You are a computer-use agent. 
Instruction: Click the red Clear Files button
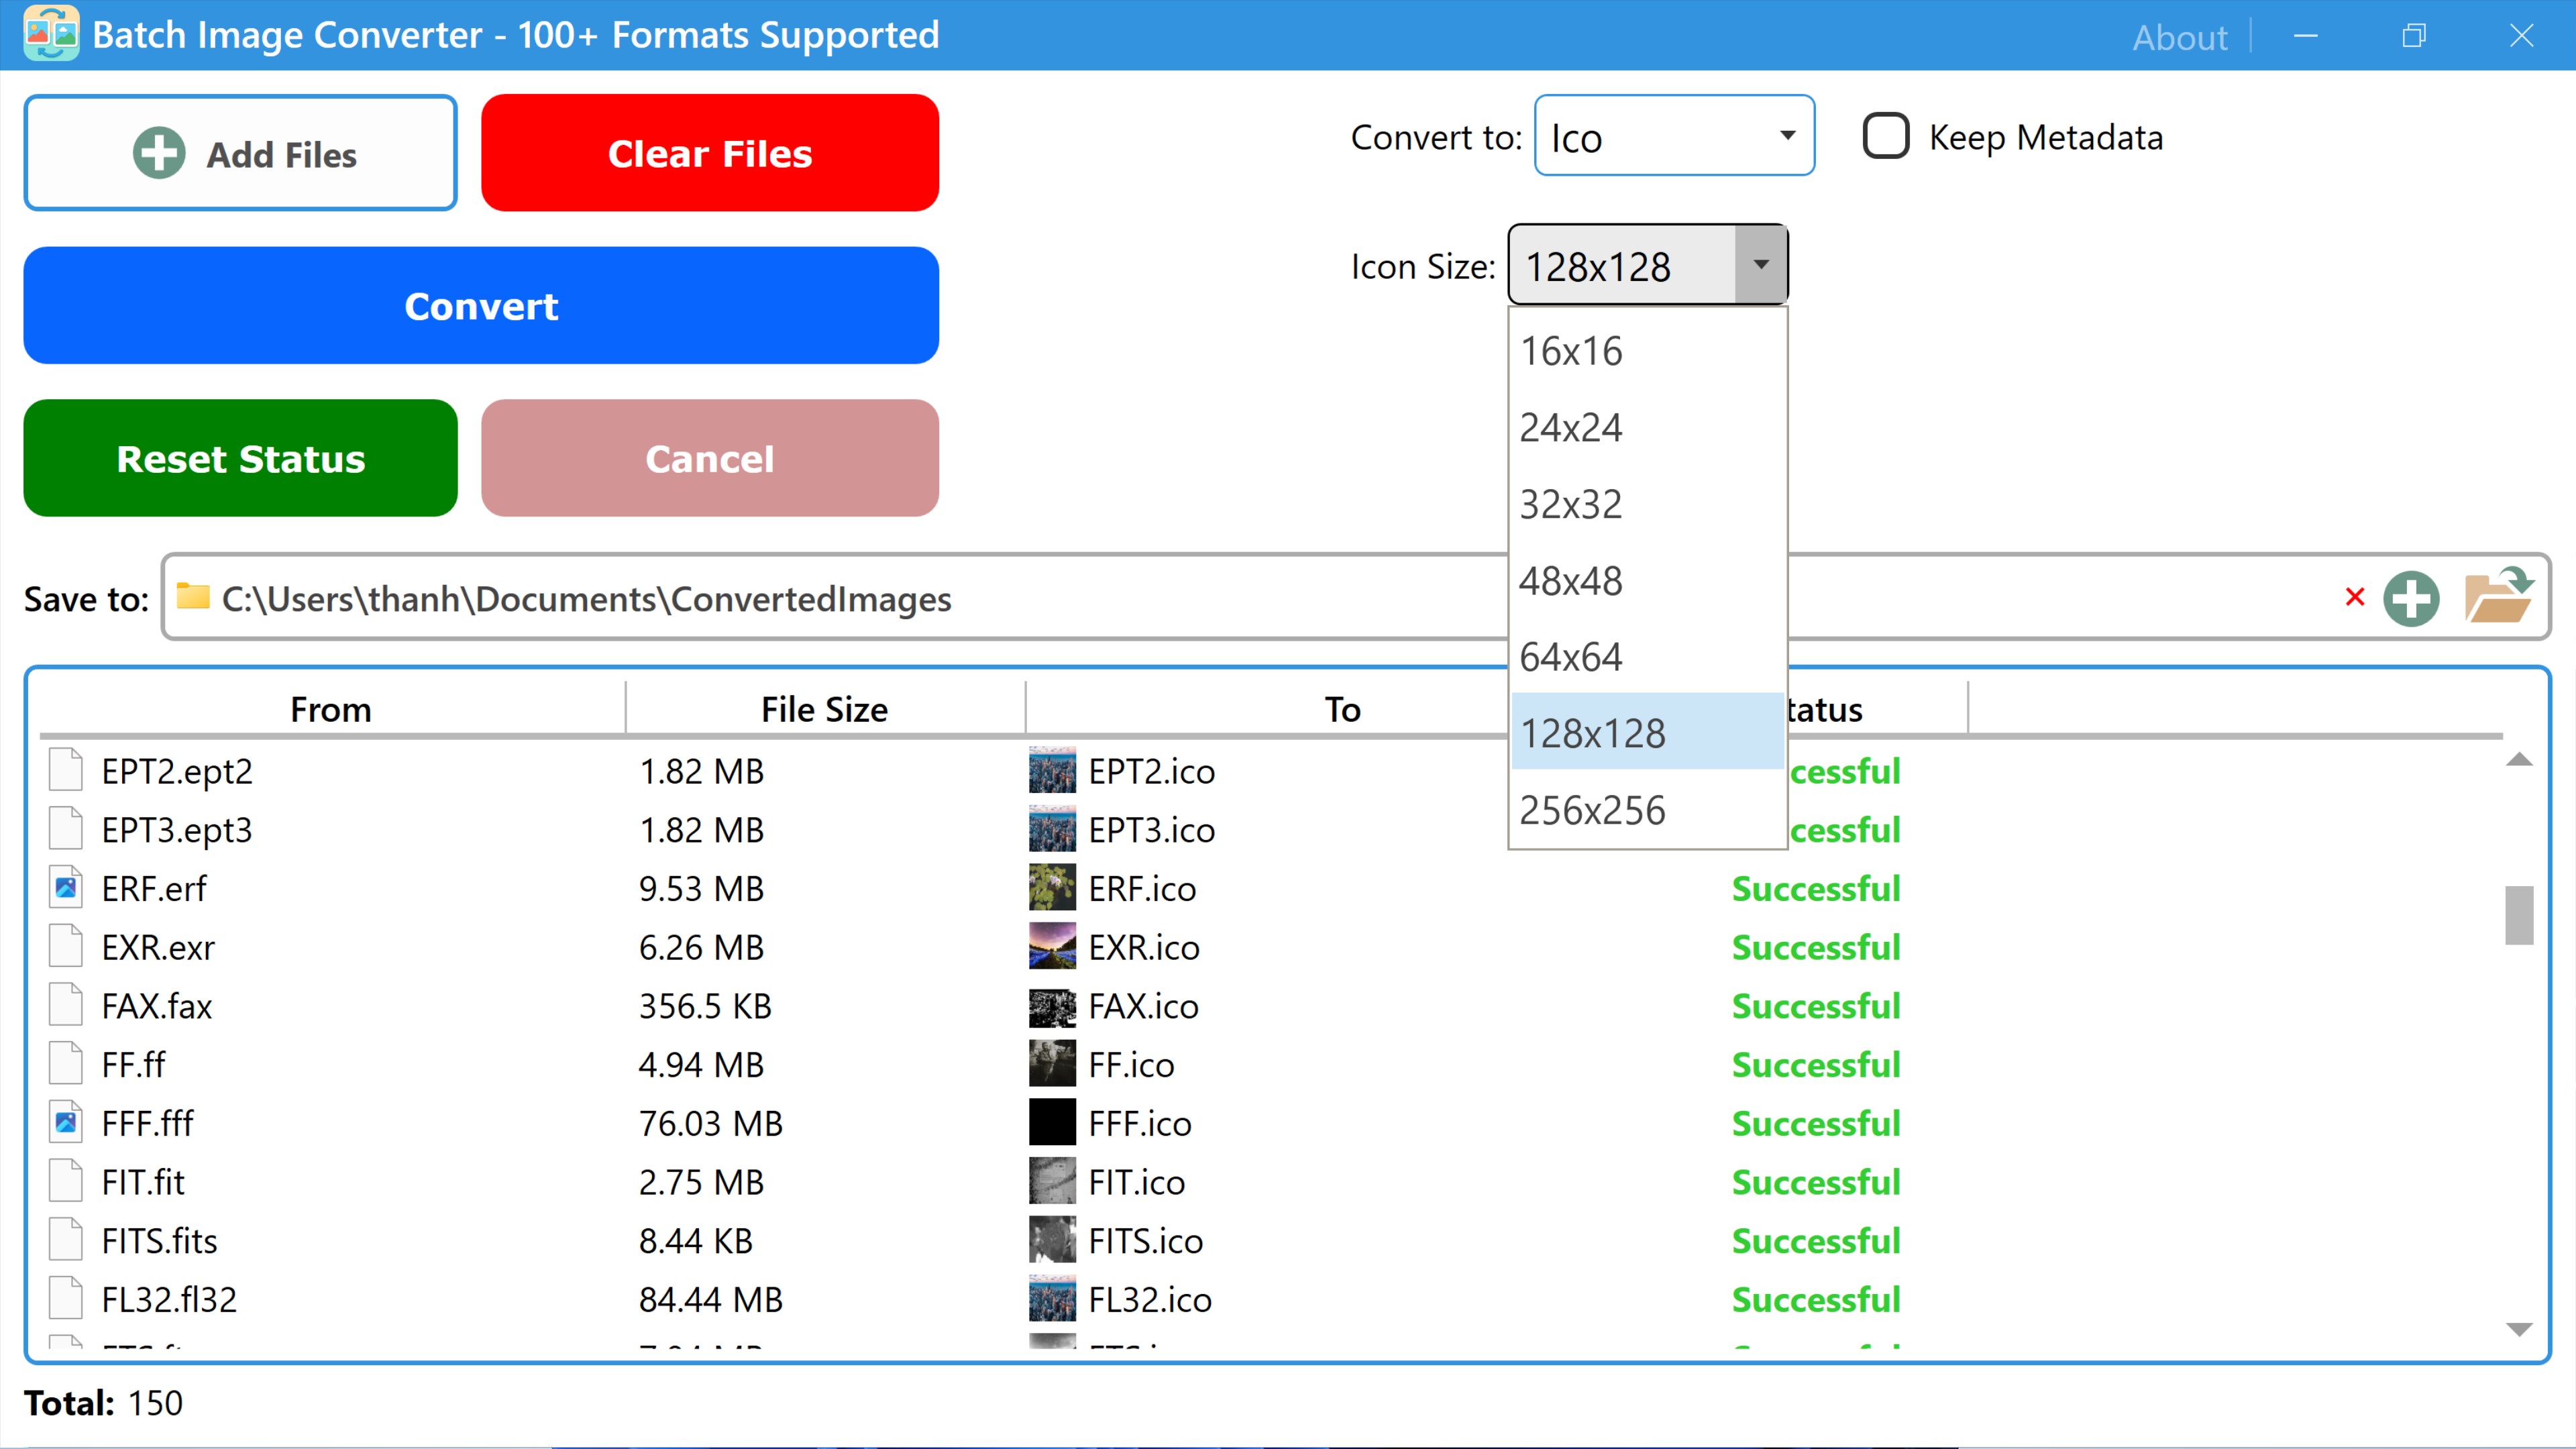(x=709, y=153)
